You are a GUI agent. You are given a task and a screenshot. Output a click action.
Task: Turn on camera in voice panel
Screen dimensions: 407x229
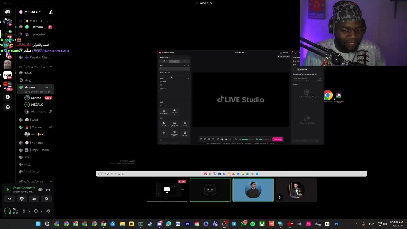(10, 199)
